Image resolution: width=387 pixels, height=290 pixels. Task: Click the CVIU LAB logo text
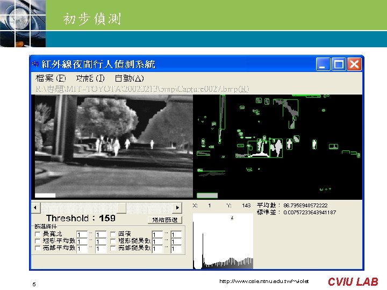pyautogui.click(x=353, y=281)
